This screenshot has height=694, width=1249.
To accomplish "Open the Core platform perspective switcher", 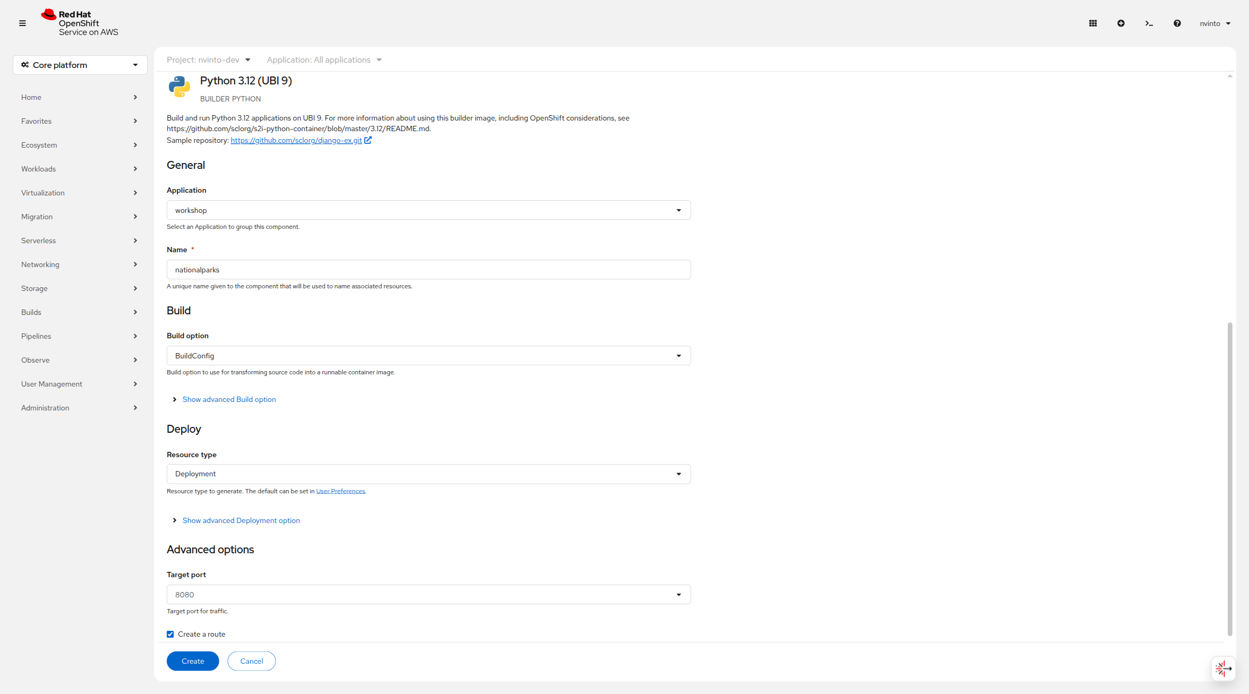I will [80, 65].
